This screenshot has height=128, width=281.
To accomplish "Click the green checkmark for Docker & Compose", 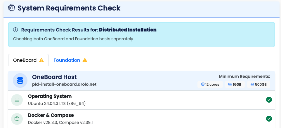I will 269,119.
